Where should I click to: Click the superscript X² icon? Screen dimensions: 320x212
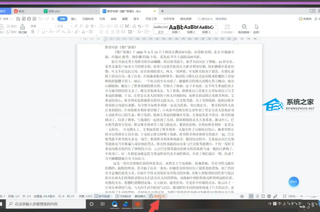click(x=58, y=32)
